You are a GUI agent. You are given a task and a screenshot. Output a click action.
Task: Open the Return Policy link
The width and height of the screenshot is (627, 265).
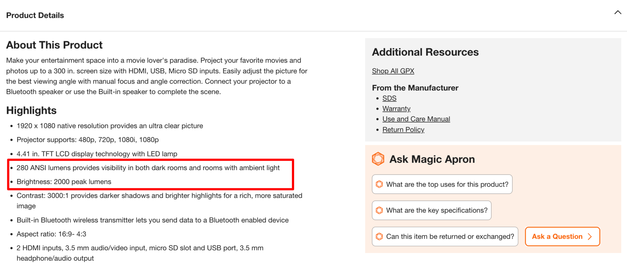pos(403,130)
